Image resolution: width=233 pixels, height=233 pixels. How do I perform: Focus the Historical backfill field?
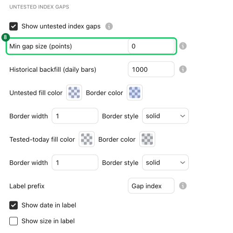(x=151, y=69)
